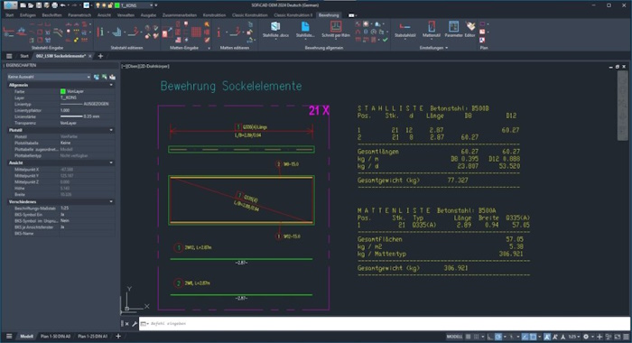Click the red mesh grid icon in Matten-Eingabe
Viewport: 632px width, 343px height.
(x=196, y=32)
